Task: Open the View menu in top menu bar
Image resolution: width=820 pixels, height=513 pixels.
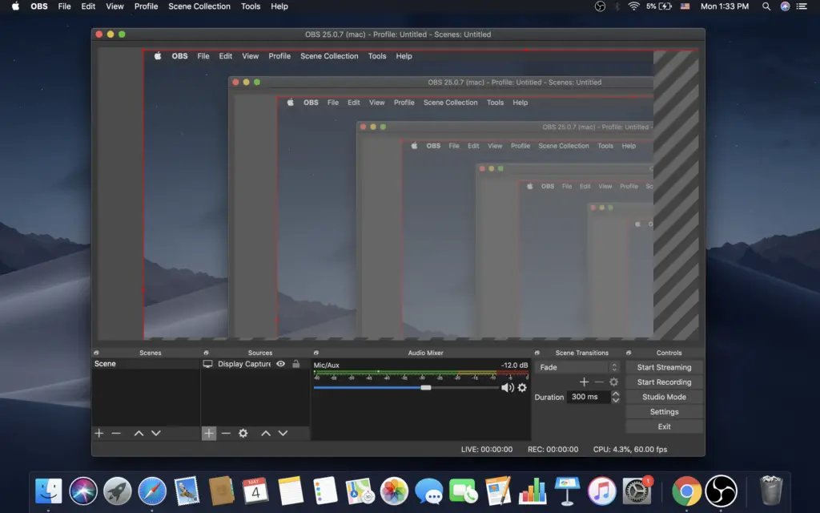Action: (x=115, y=6)
